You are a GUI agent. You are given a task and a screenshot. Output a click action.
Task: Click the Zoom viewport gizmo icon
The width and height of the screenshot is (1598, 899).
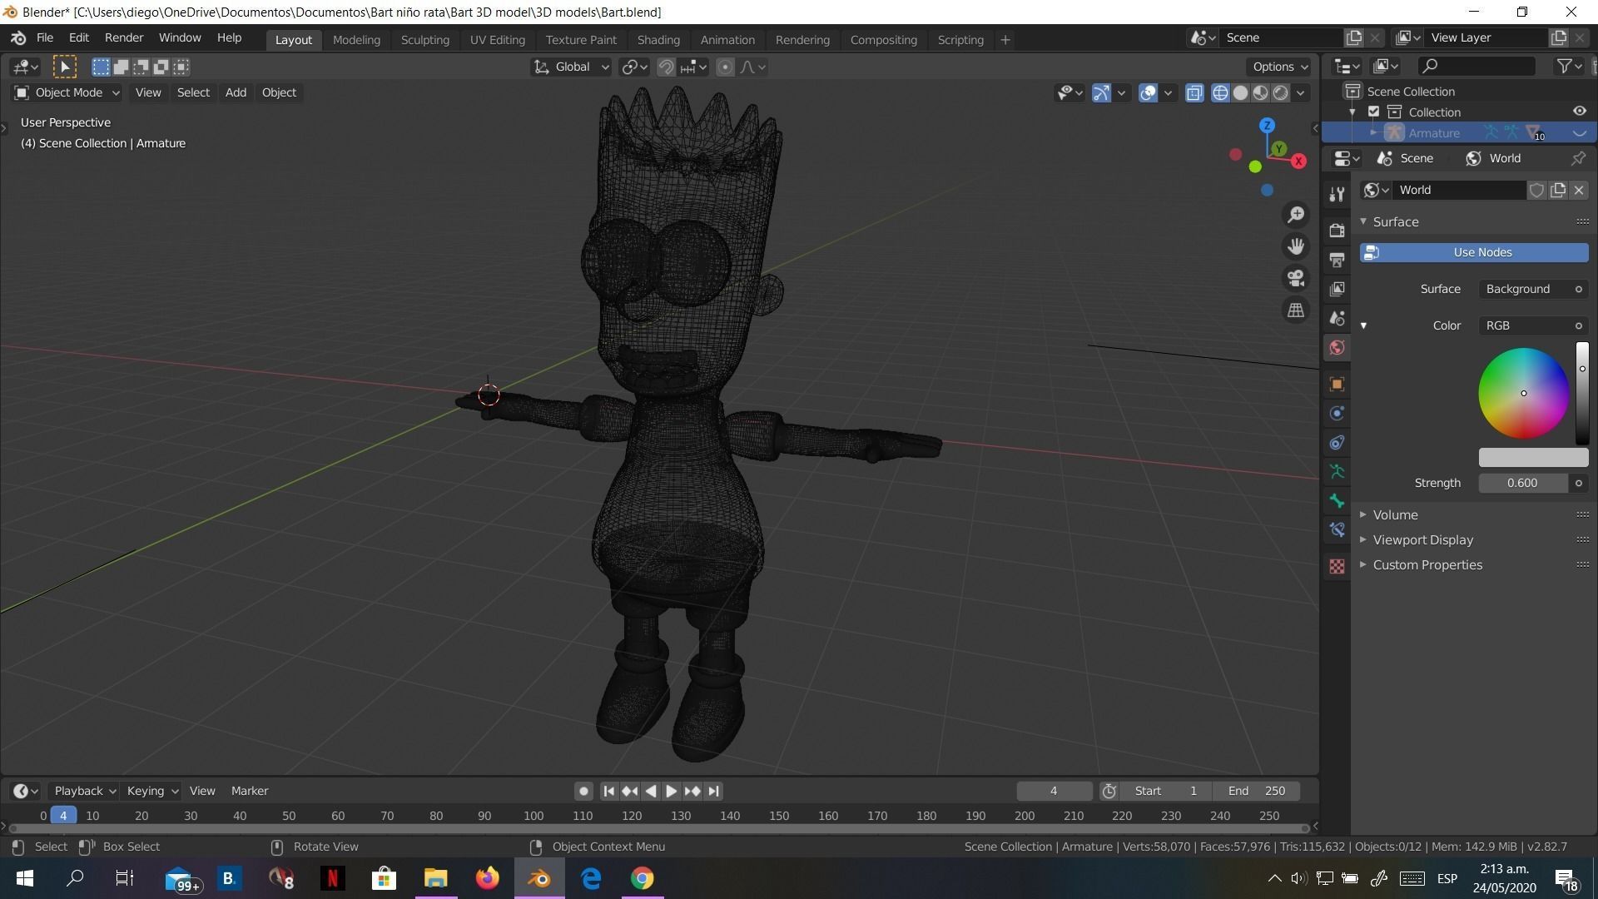tap(1296, 215)
